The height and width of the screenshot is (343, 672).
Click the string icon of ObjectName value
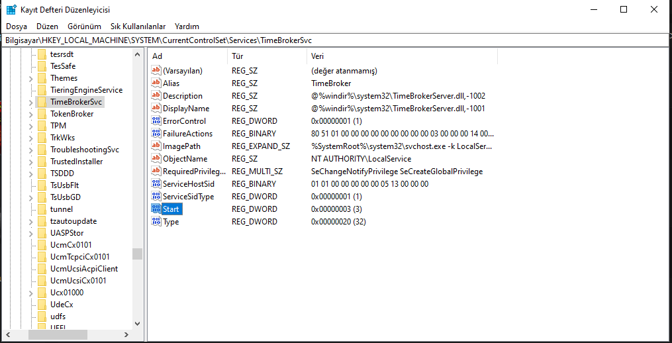click(x=156, y=159)
